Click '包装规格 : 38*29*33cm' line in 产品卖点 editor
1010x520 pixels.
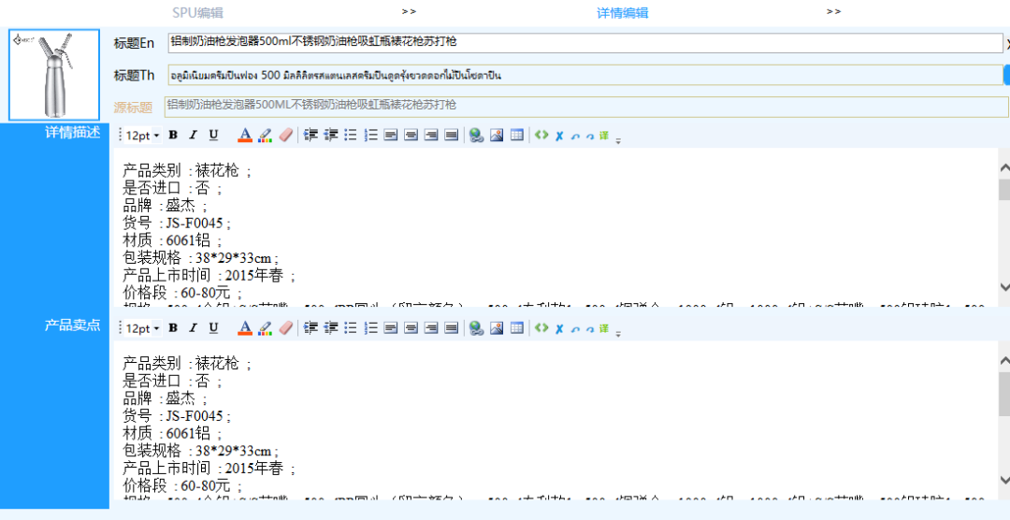point(201,451)
